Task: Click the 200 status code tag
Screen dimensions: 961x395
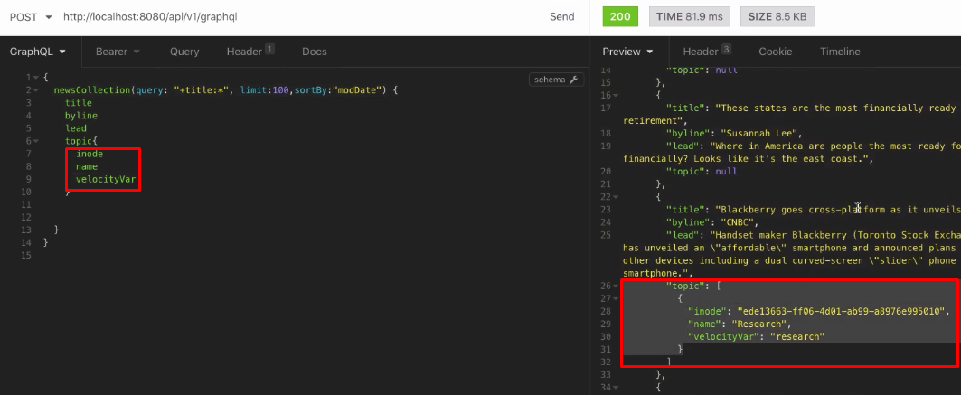Action: click(619, 16)
